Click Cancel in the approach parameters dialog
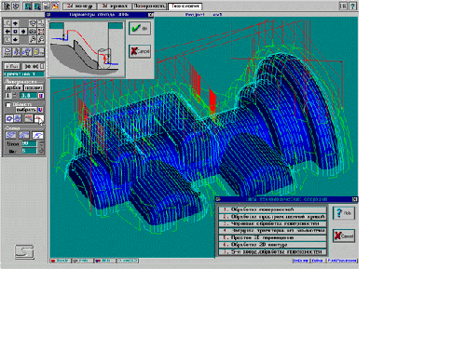 click(140, 51)
